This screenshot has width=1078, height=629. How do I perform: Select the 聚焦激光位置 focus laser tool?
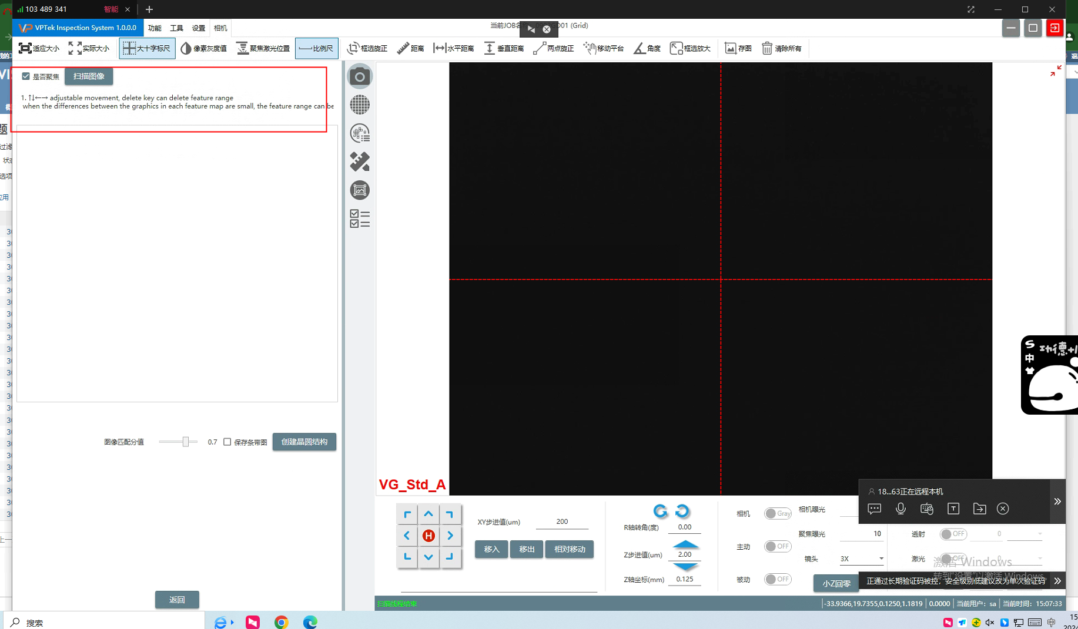pos(263,48)
